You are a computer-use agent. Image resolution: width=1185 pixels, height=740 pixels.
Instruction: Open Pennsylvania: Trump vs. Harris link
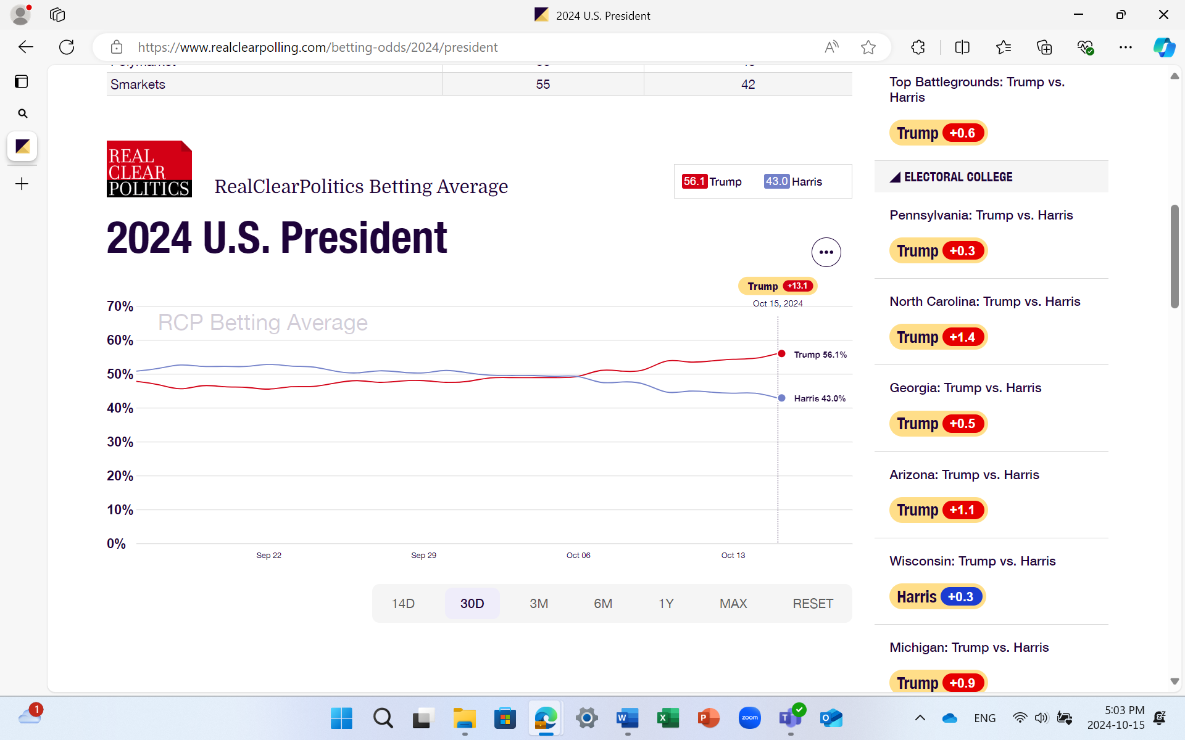(981, 215)
